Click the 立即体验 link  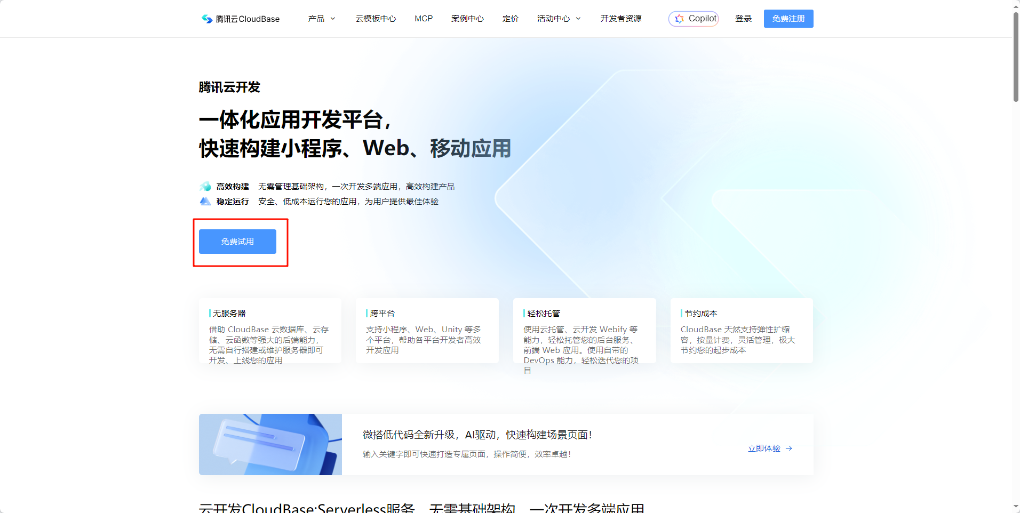coord(770,448)
